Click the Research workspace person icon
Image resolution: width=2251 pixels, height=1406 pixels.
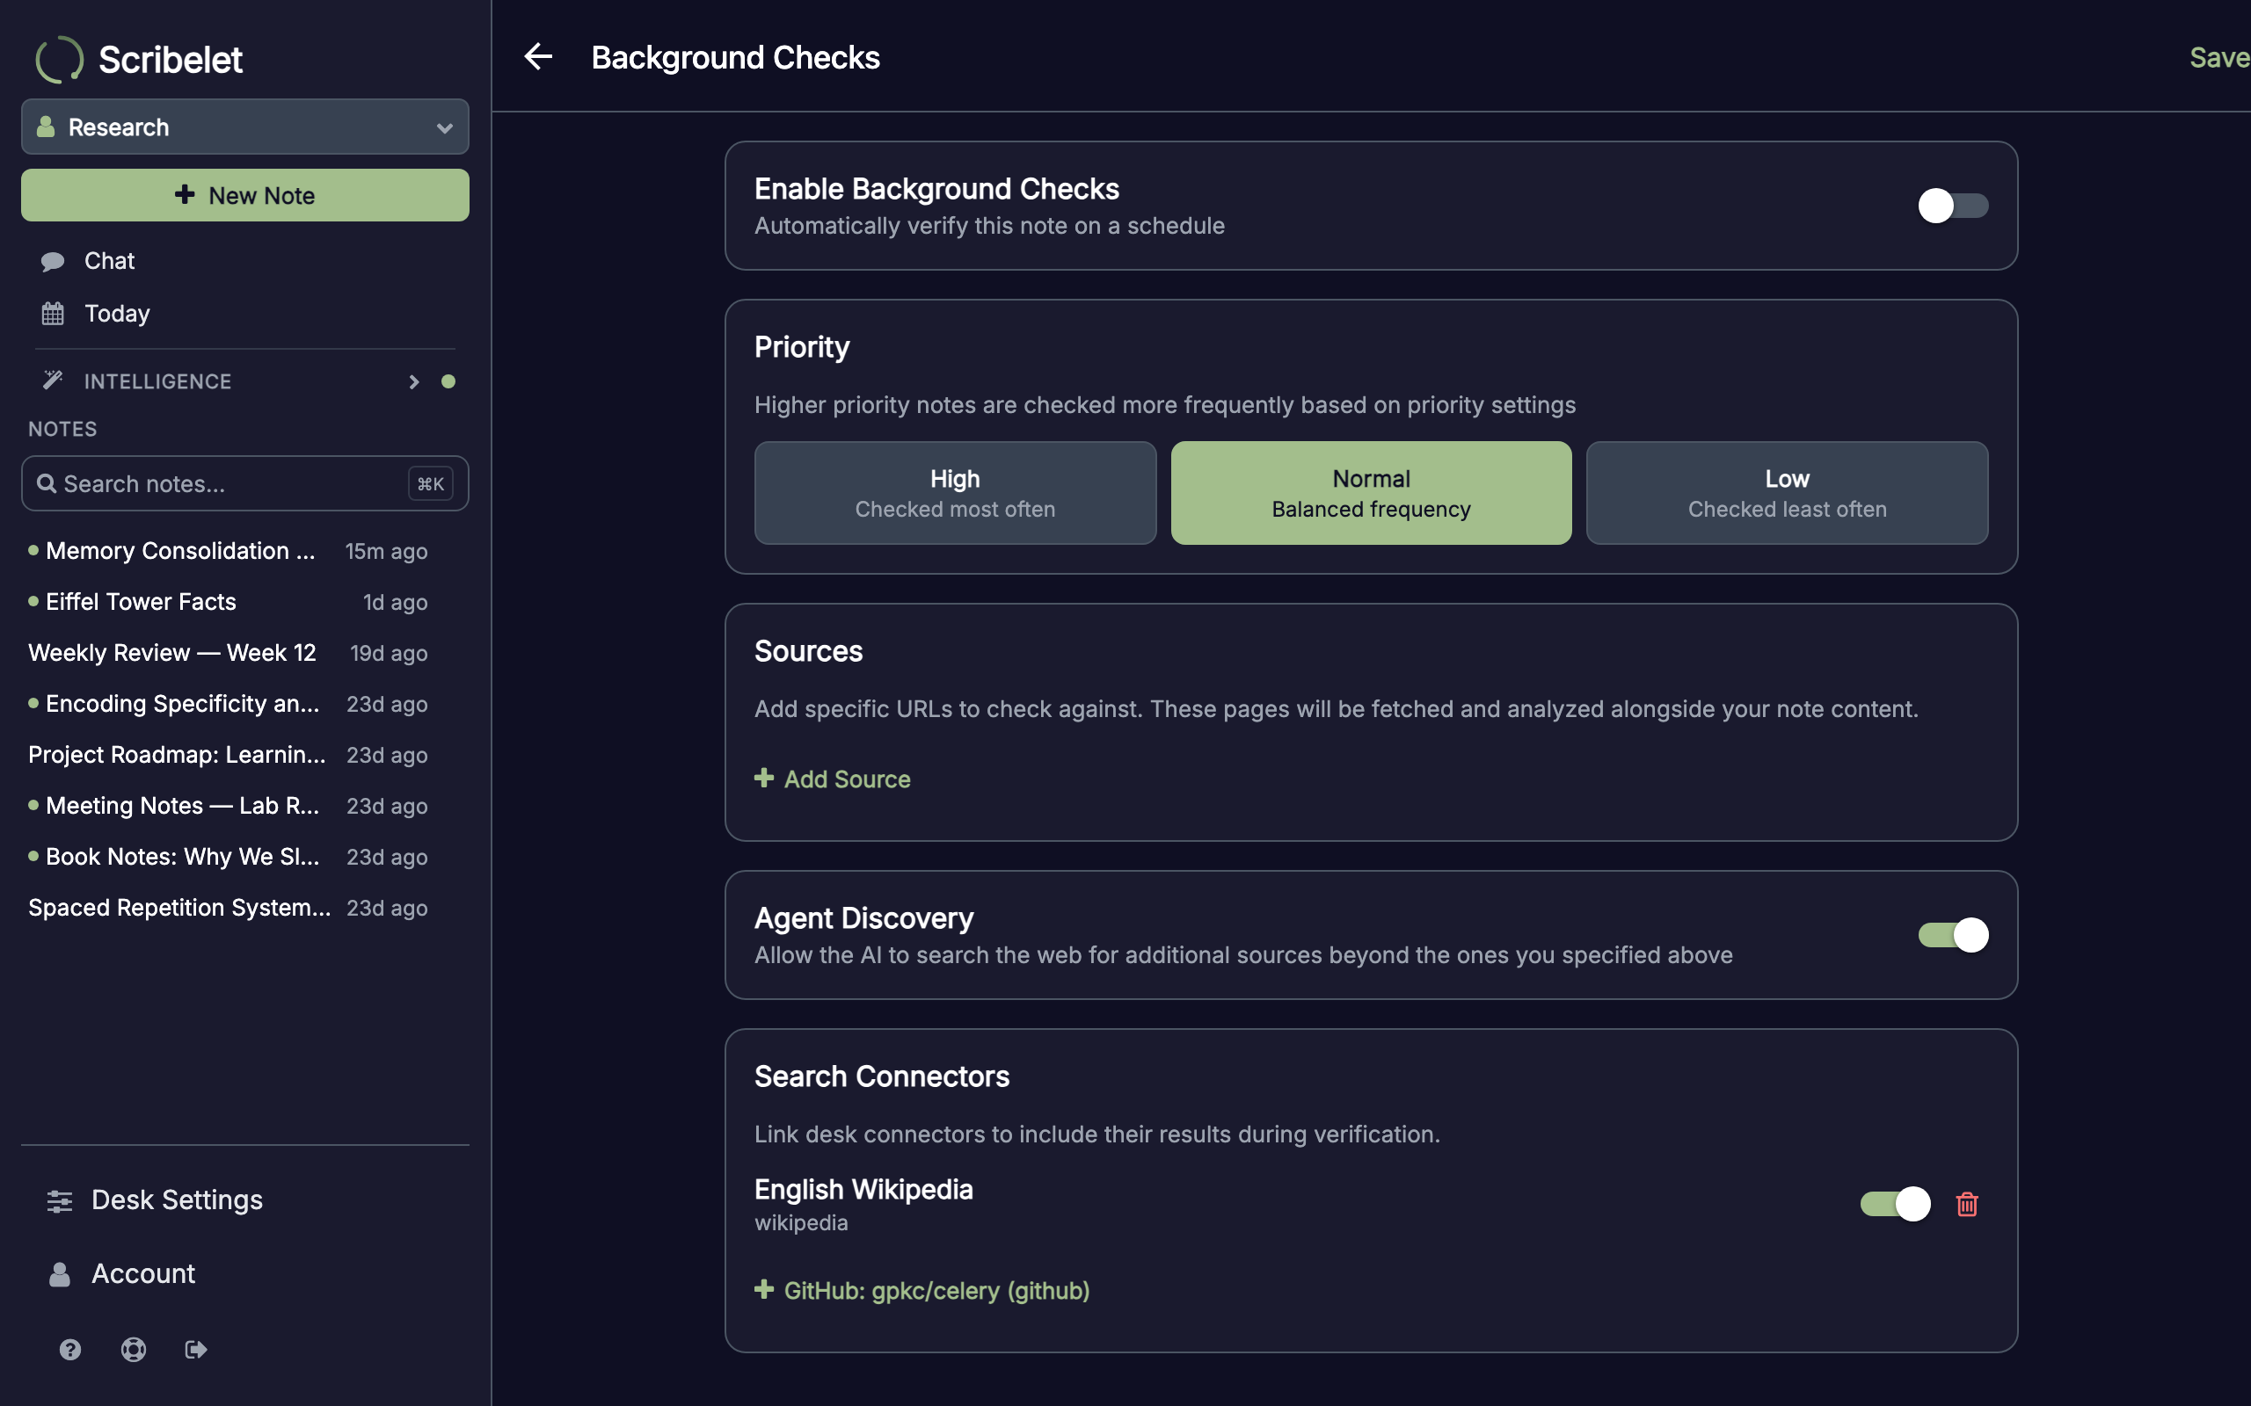pos(46,127)
